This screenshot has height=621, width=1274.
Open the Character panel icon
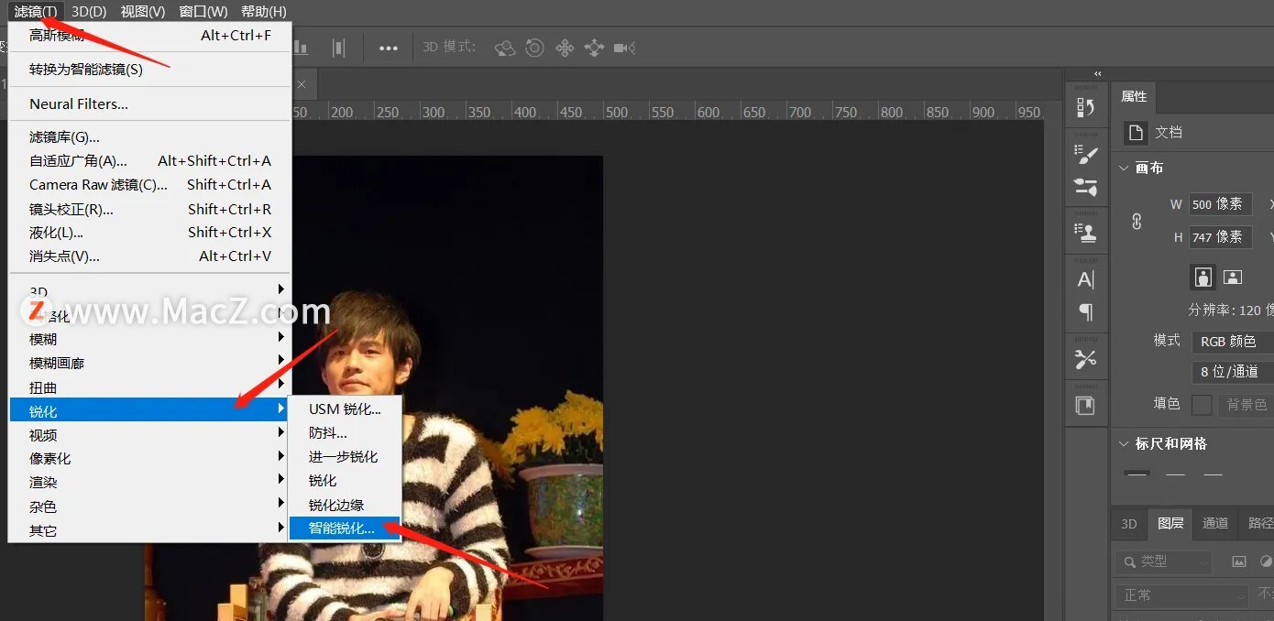[x=1086, y=280]
